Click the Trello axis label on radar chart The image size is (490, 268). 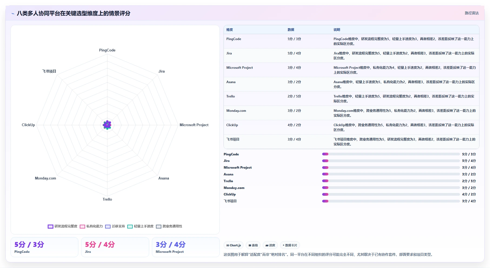click(x=107, y=199)
